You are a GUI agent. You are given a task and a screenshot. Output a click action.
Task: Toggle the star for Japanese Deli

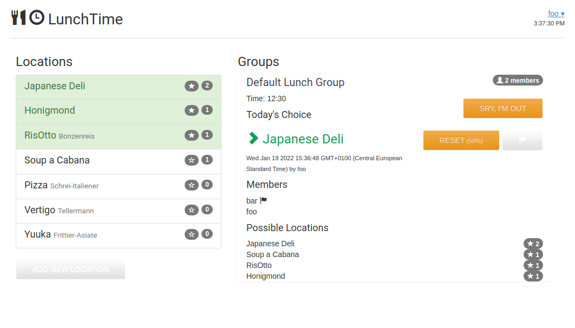coord(191,86)
